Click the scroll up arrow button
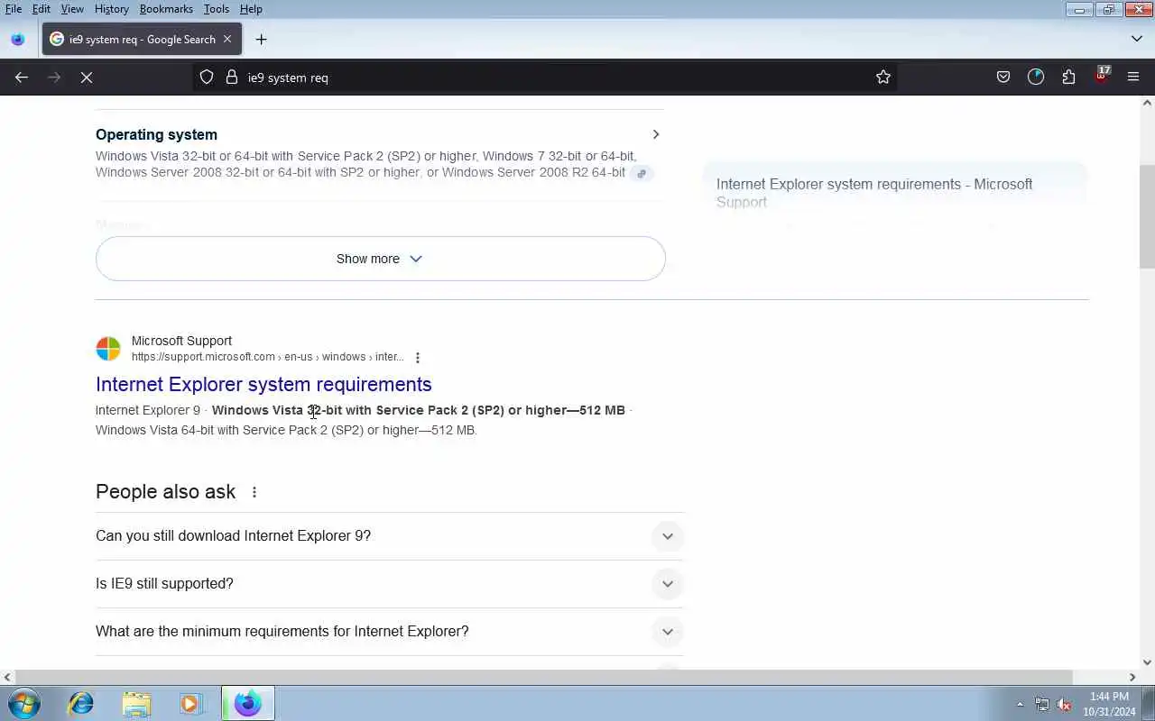The width and height of the screenshot is (1155, 721). point(1147,103)
